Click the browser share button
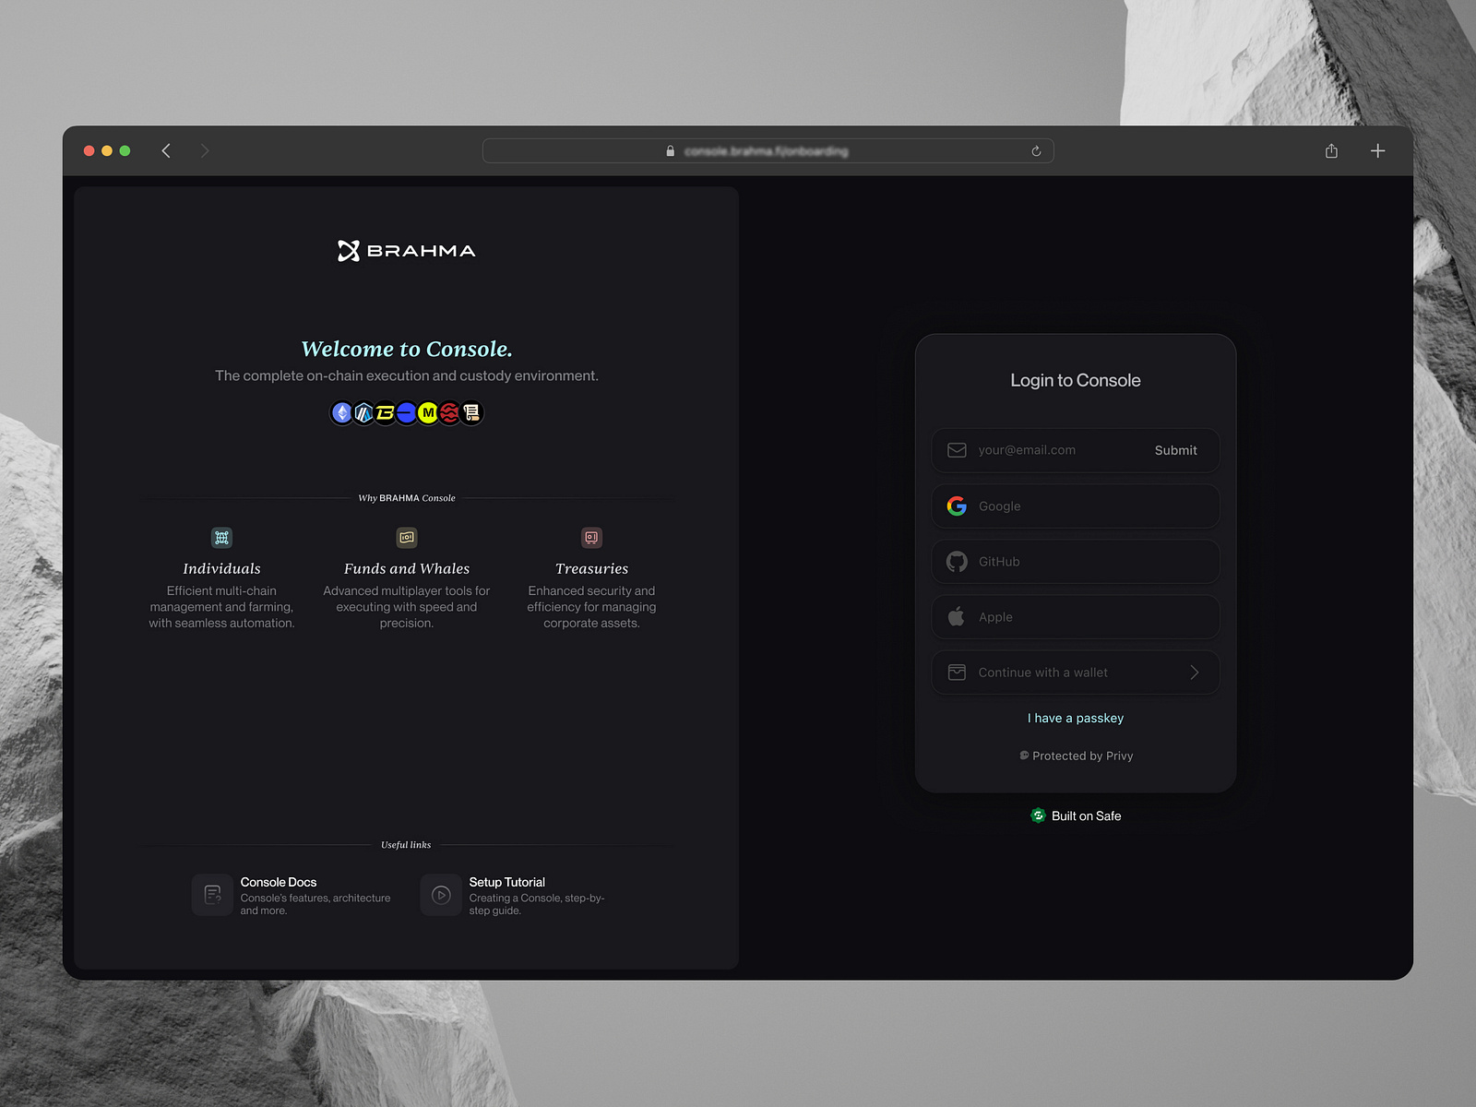This screenshot has width=1476, height=1107. click(x=1331, y=150)
